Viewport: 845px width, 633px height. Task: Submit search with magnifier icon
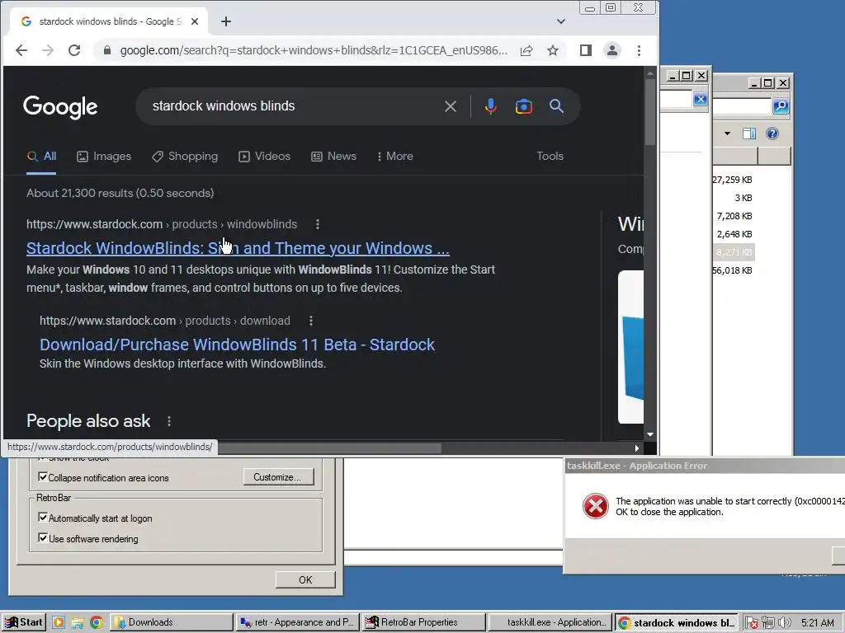[557, 106]
